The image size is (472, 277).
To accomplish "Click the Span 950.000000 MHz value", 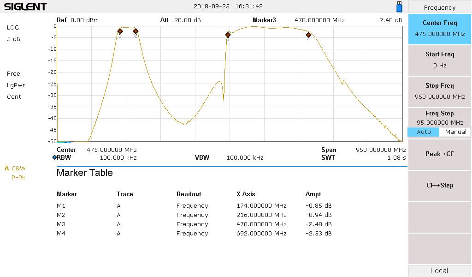I will (x=381, y=150).
